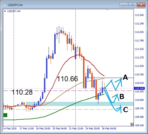
Task: Click the 18 Feb 20:00 time label
Action: pyautogui.click(x=43, y=129)
